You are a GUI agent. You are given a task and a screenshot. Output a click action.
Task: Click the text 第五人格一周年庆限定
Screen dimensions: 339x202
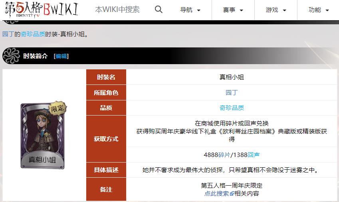(232, 185)
